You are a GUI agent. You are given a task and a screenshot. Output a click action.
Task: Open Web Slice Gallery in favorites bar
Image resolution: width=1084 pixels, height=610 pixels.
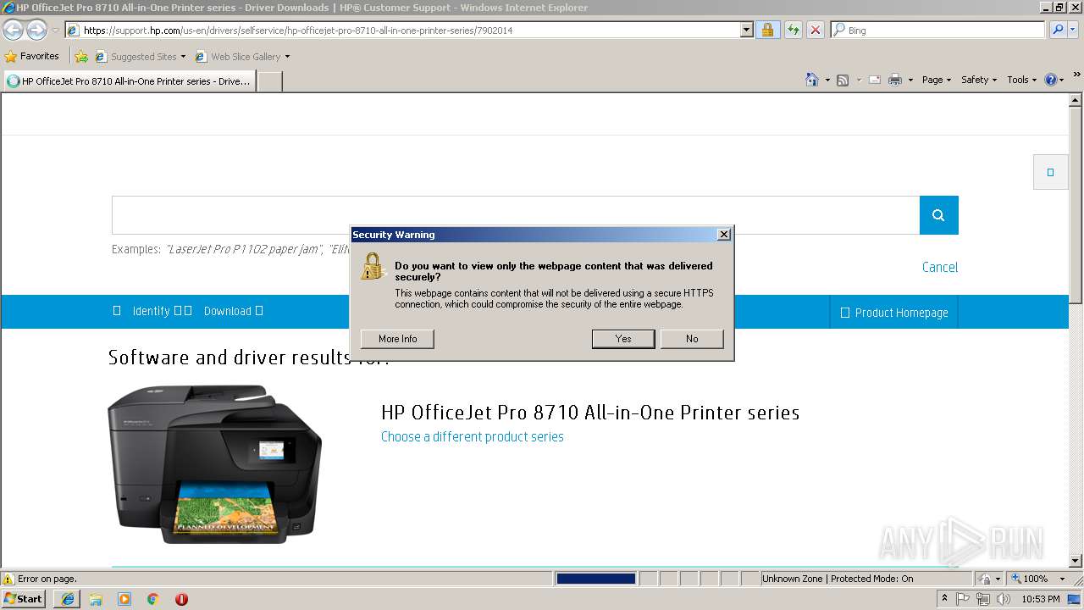[x=242, y=57]
